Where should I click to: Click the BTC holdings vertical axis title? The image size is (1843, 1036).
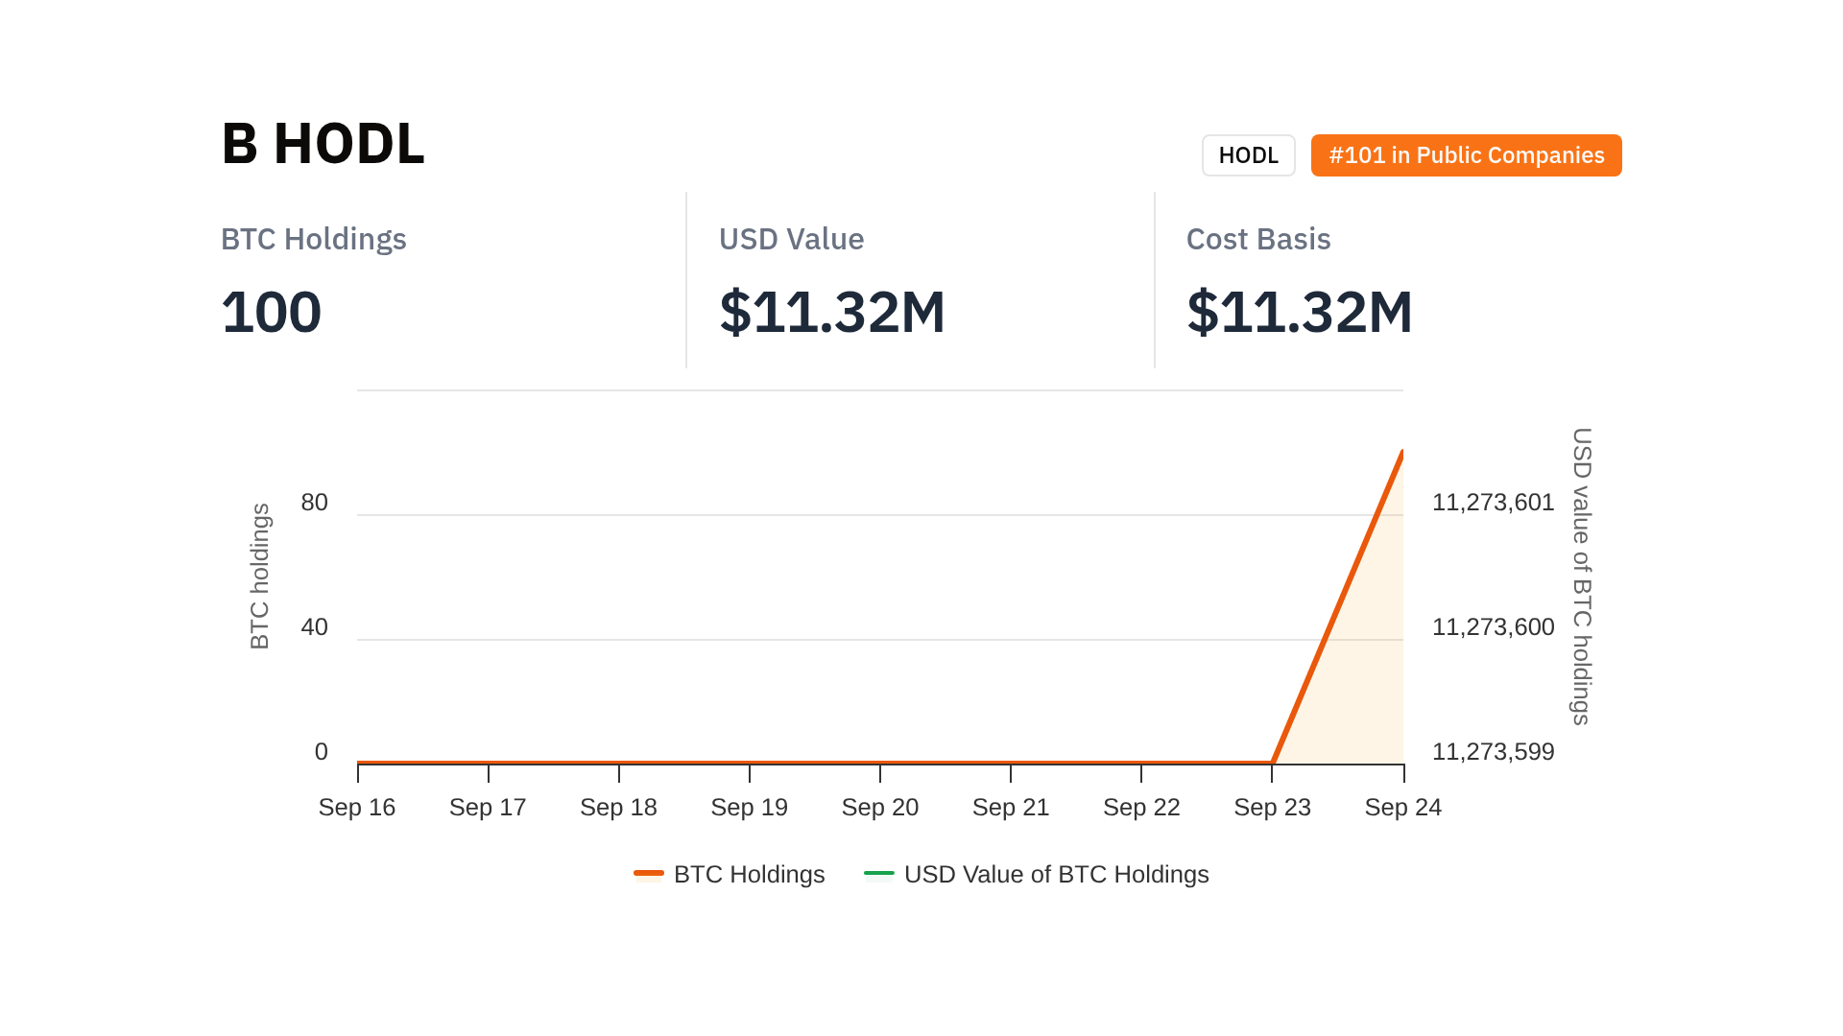(260, 576)
